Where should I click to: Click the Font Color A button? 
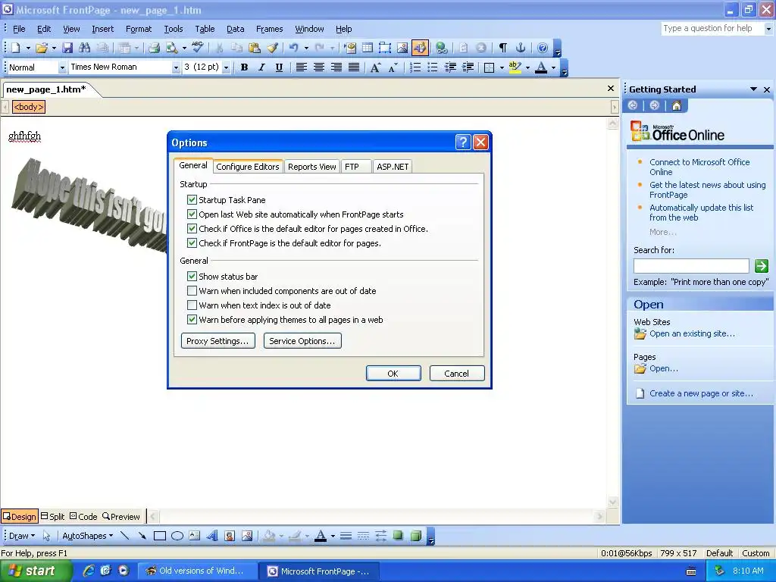pyautogui.click(x=541, y=67)
